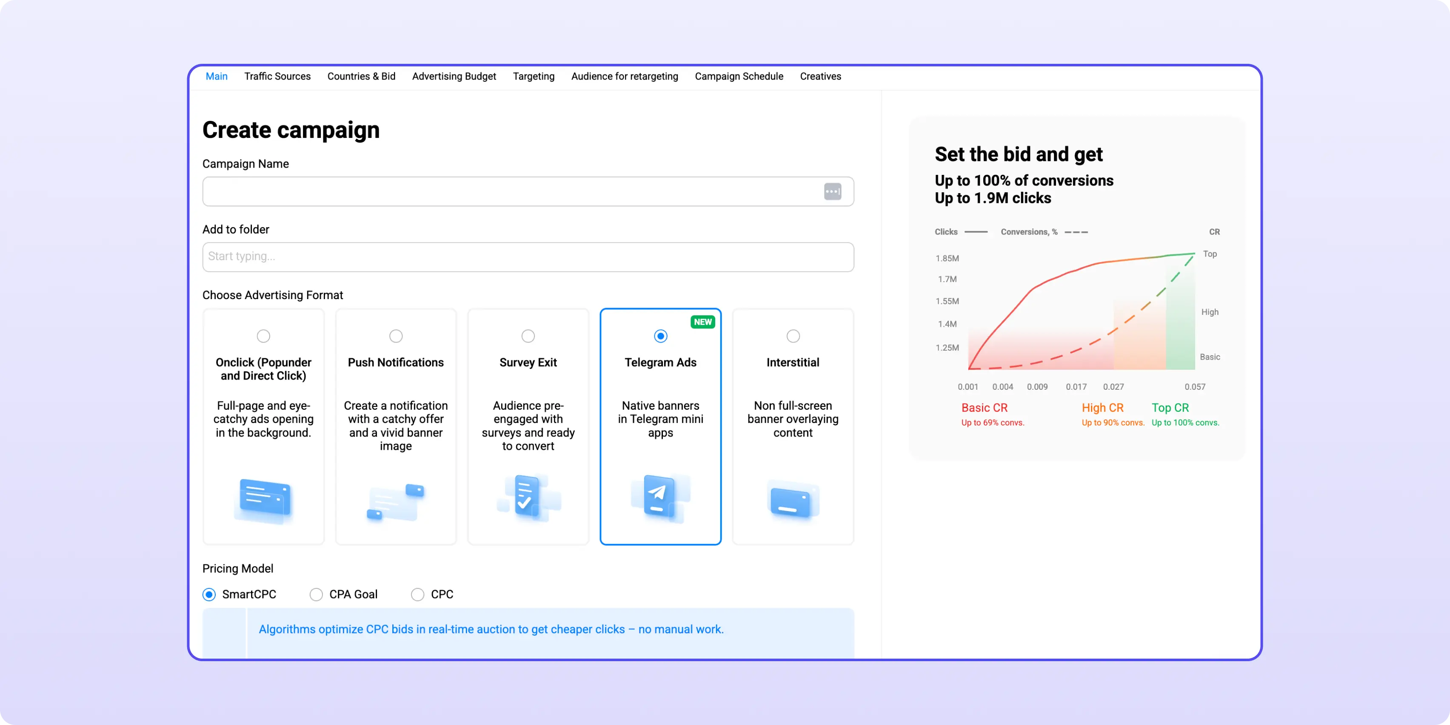Click the Survey Exit checklist illustration
1450x725 pixels.
click(528, 498)
